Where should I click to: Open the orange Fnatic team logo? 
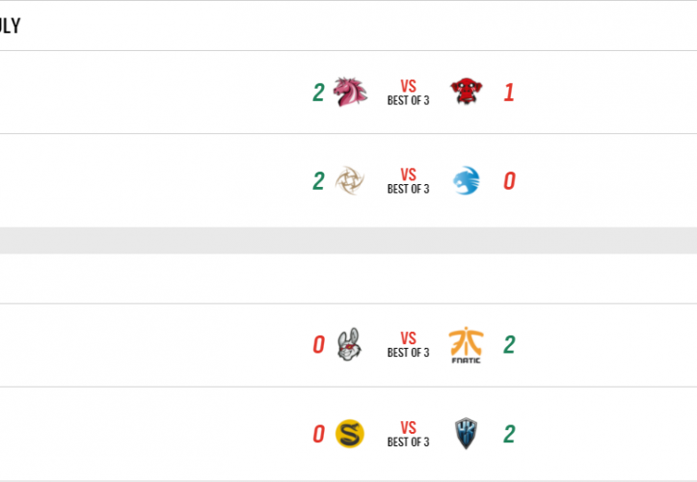(467, 345)
